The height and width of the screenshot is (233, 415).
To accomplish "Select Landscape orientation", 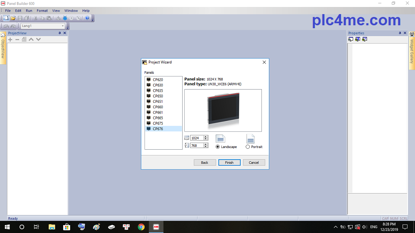I will point(218,147).
